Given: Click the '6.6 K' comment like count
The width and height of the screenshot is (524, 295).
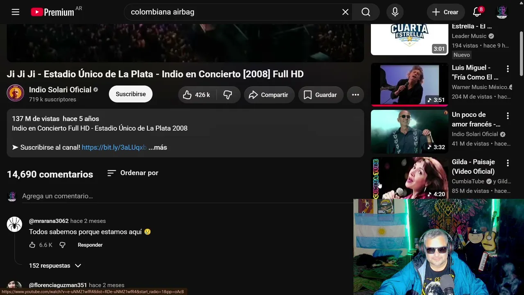Looking at the screenshot, I should pos(46,245).
